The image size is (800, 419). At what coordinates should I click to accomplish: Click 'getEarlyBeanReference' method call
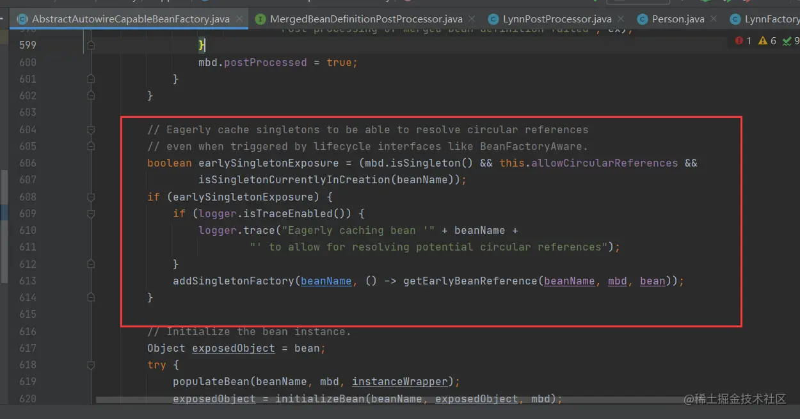470,281
